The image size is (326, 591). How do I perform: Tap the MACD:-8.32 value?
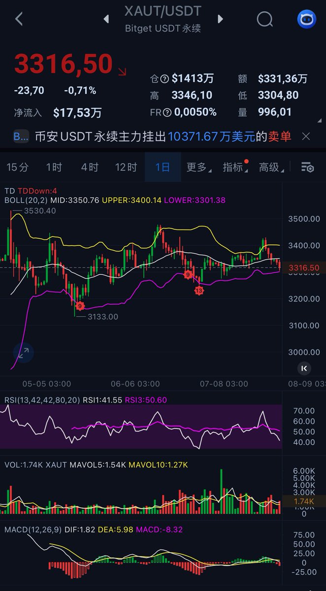tap(159, 529)
